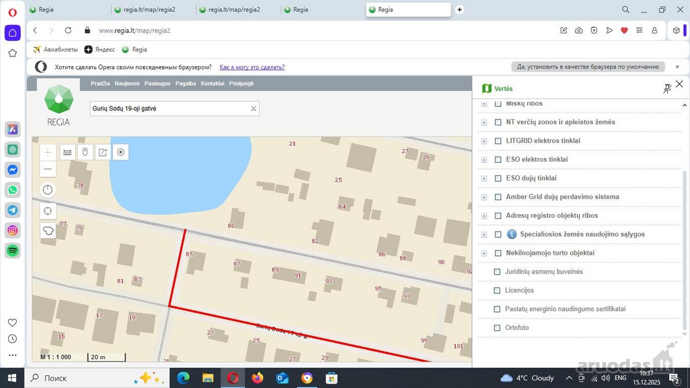Click the map compass rotation reset icon
This screenshot has width=690, height=388.
click(48, 190)
